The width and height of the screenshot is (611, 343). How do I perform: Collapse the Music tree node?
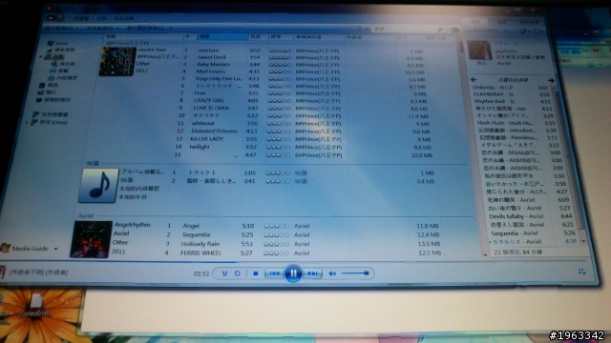(40, 57)
